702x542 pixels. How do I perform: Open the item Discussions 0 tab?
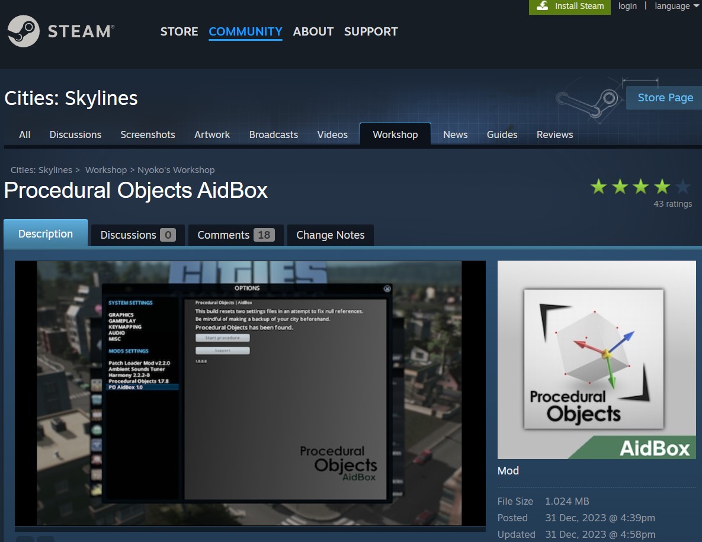coord(138,235)
